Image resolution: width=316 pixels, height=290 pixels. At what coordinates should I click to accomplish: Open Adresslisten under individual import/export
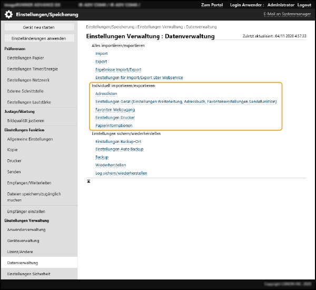tap(106, 93)
